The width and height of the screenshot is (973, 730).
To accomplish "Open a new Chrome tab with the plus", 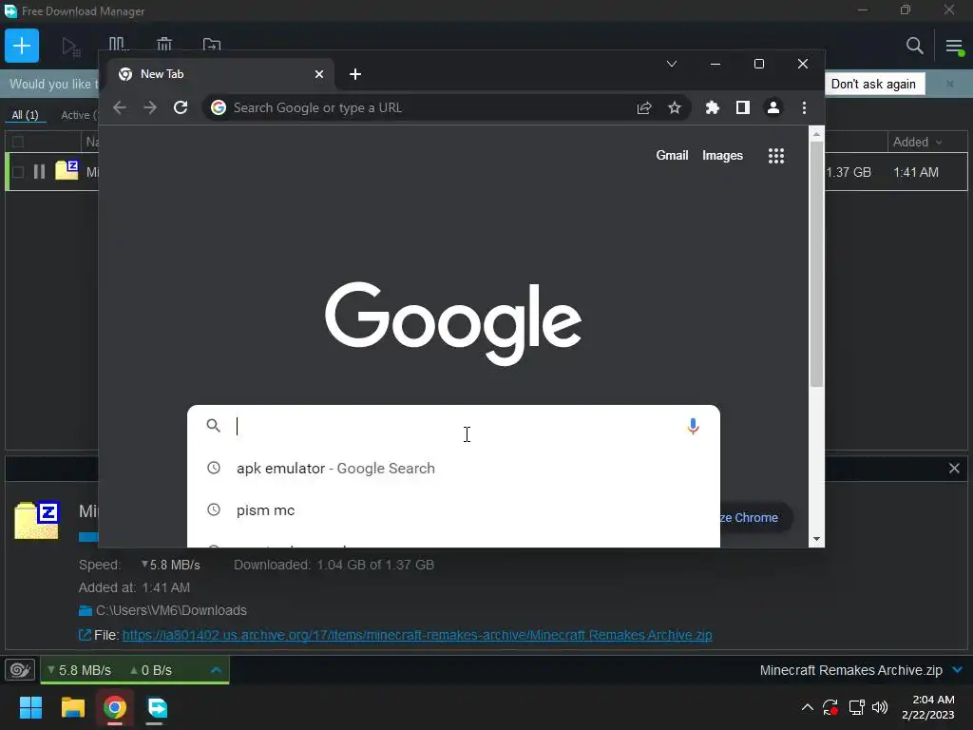I will click(355, 74).
